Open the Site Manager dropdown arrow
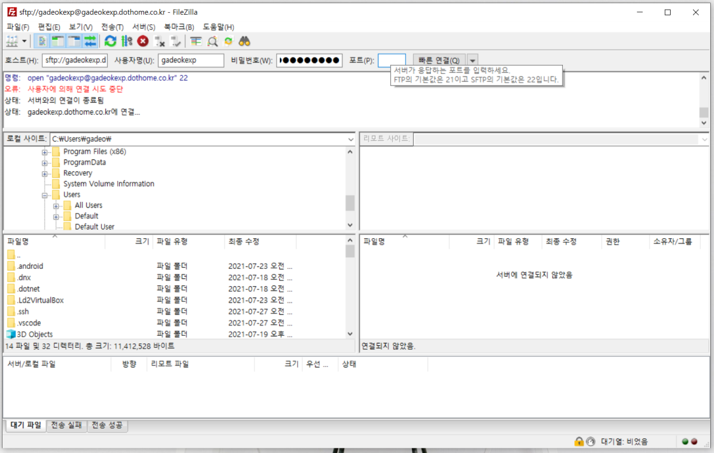This screenshot has height=453, width=714. pyautogui.click(x=24, y=41)
